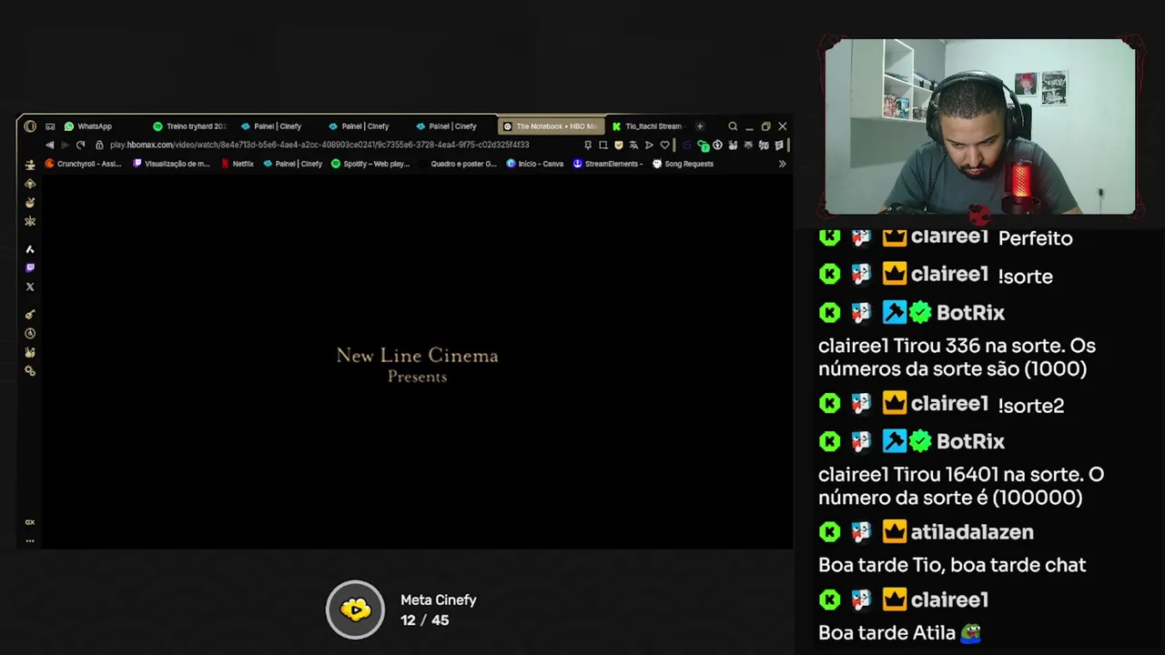Open the Visualização de m... Twitch bookmark
1165x655 pixels.
pos(171,164)
